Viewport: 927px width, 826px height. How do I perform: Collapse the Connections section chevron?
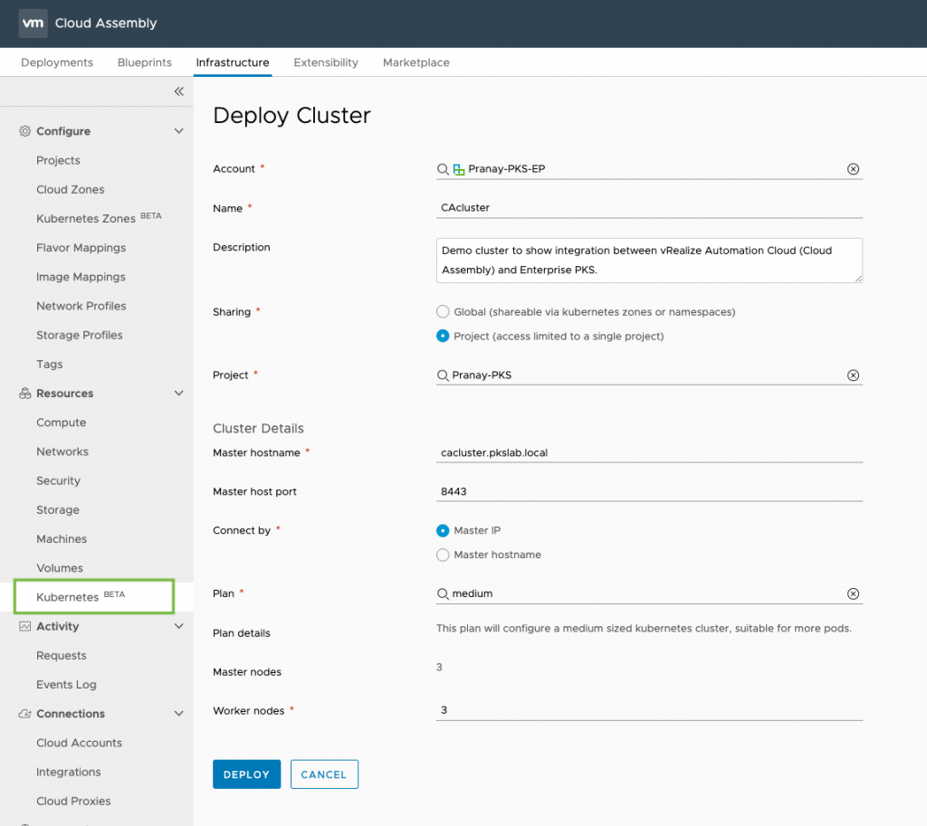[179, 714]
